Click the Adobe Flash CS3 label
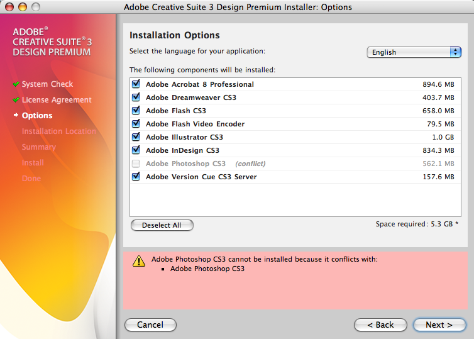The image size is (474, 339). click(175, 111)
